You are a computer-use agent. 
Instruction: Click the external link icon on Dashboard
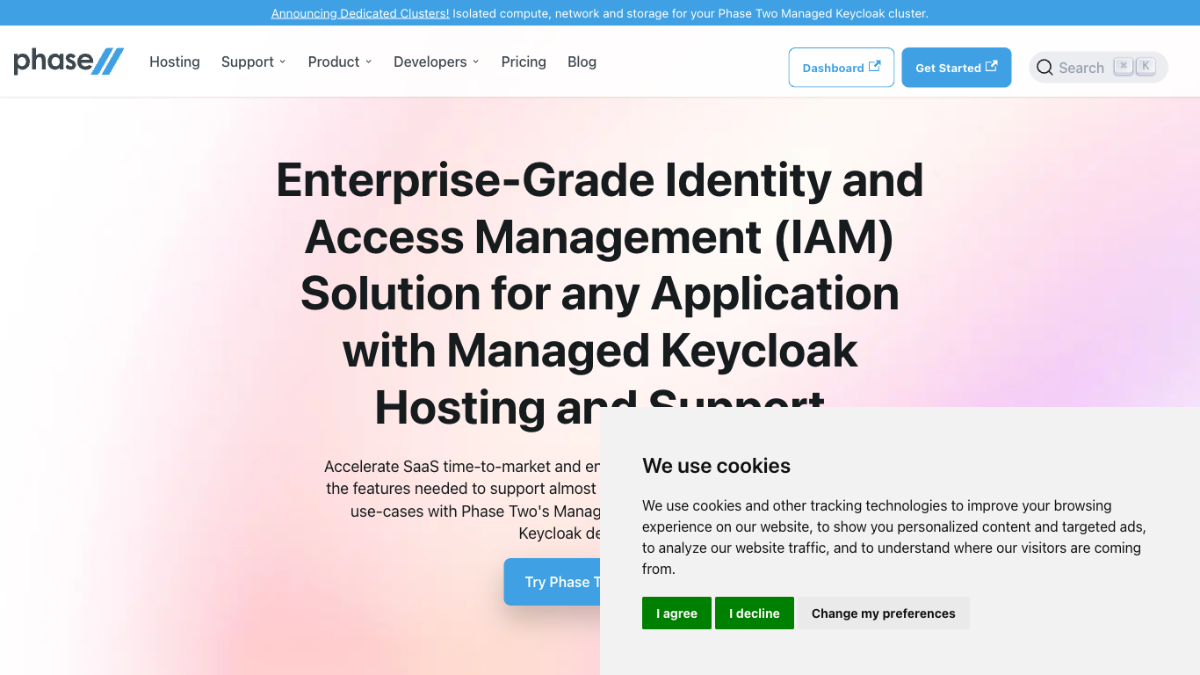874,67
